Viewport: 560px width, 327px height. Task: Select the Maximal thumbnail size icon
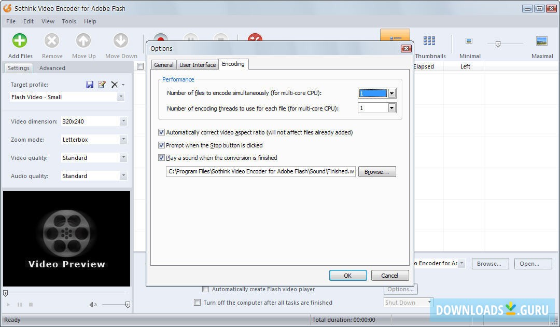click(542, 40)
